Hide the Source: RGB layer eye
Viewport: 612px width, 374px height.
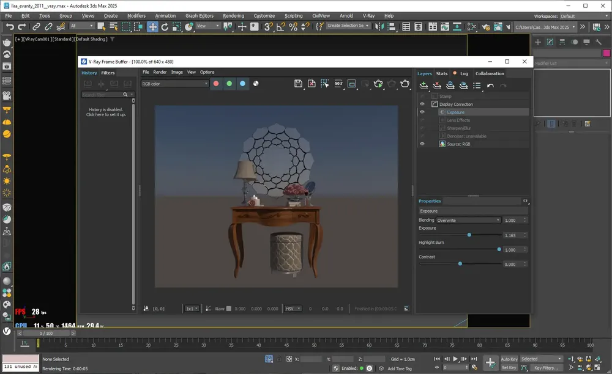coord(422,144)
